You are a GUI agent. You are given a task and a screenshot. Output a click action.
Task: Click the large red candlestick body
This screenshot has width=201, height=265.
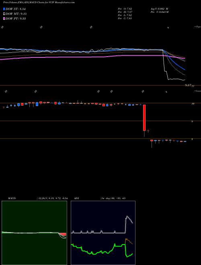pos(144,118)
